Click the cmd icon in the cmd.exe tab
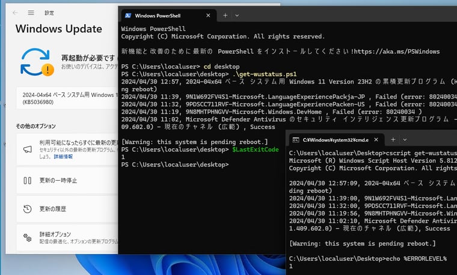The width and height of the screenshot is (457, 275). tap(295, 140)
